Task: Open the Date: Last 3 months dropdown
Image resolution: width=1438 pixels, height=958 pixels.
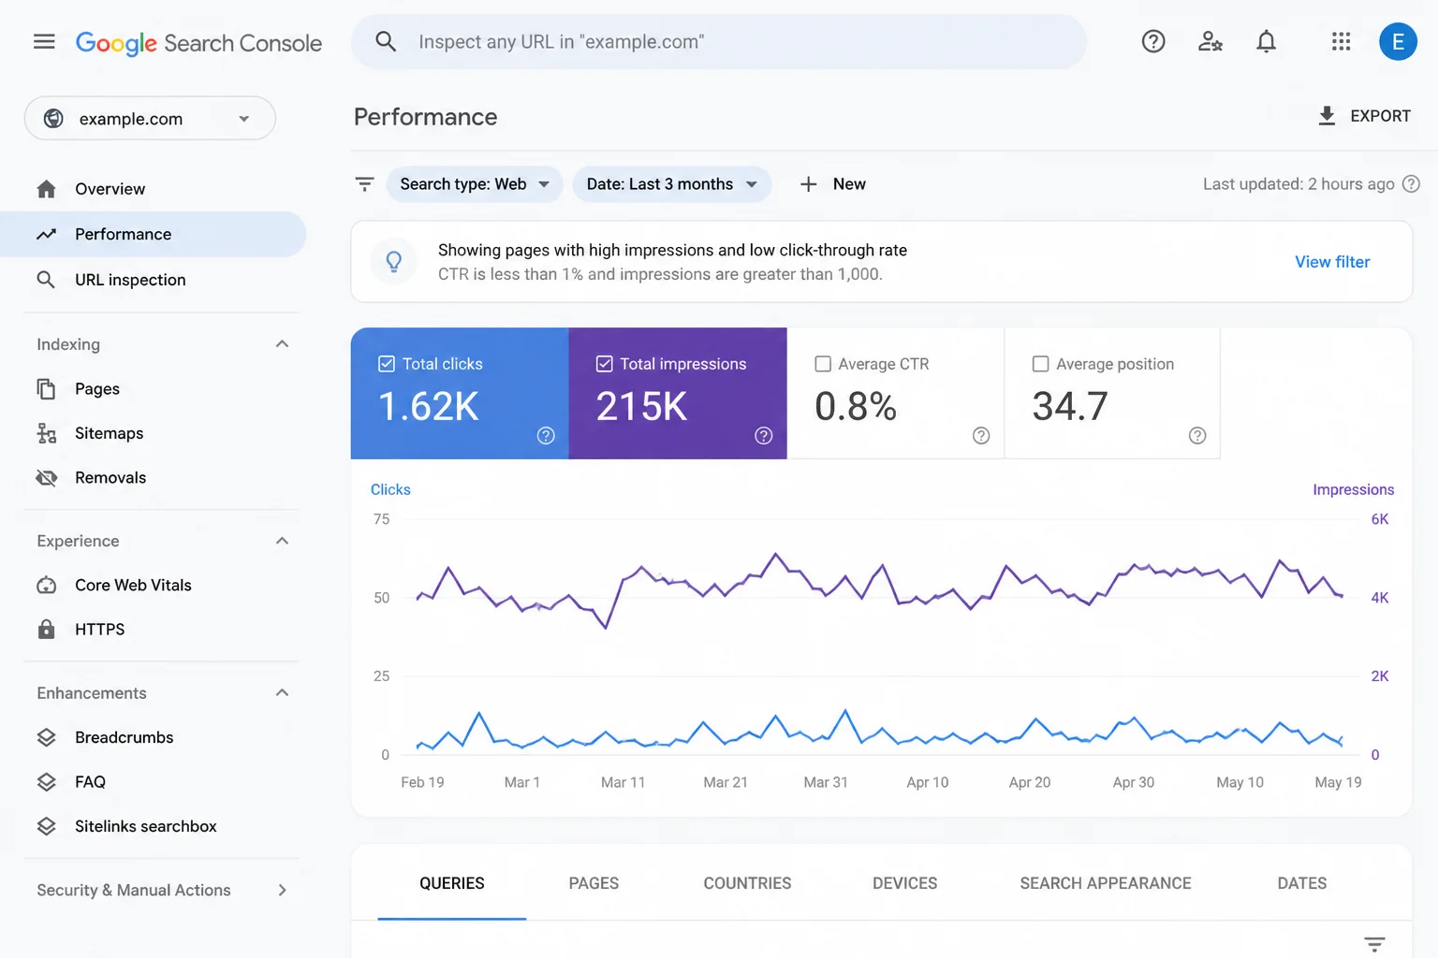Action: 671,184
